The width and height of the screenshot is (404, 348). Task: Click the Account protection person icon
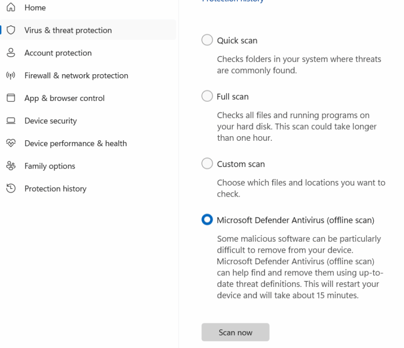11,53
